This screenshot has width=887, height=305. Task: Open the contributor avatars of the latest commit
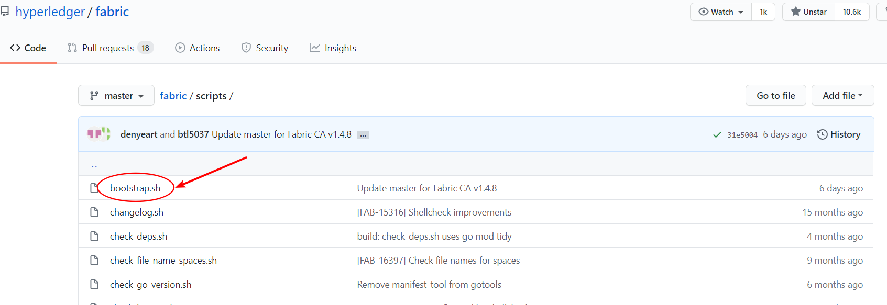coord(99,134)
